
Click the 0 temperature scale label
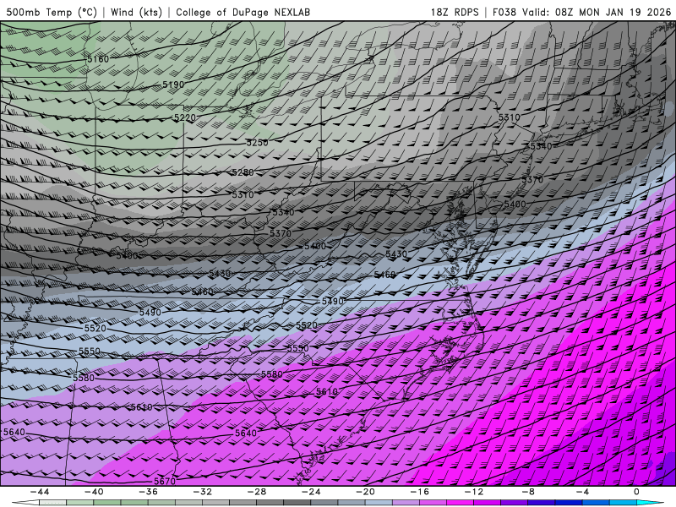pos(636,492)
